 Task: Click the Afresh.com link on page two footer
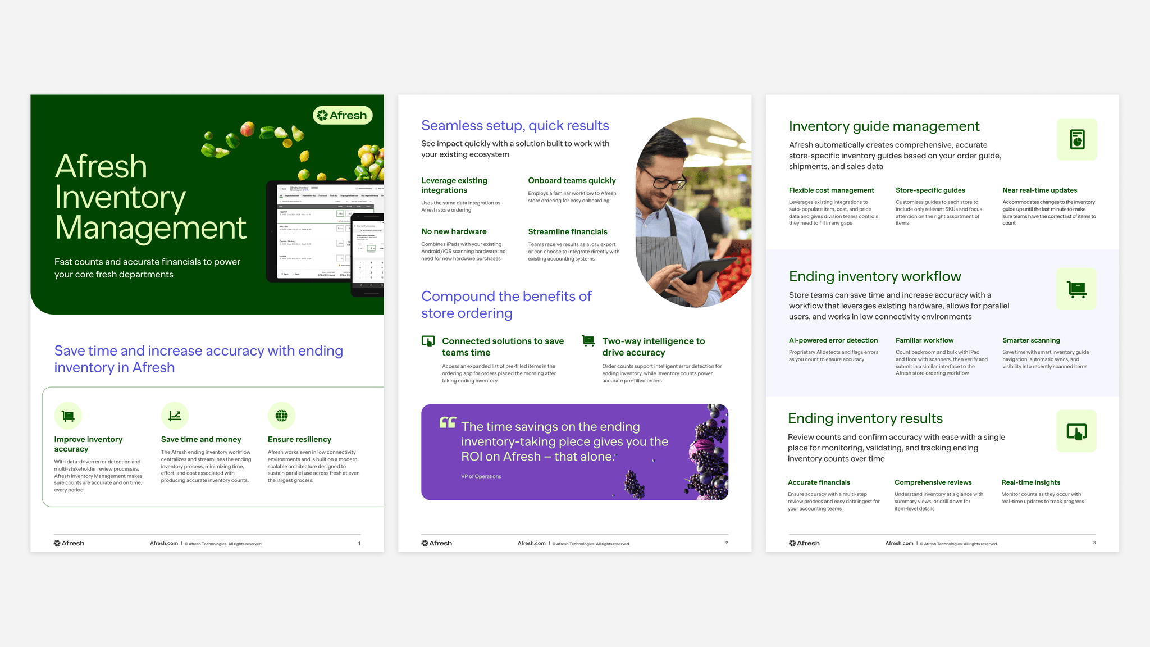pyautogui.click(x=531, y=543)
